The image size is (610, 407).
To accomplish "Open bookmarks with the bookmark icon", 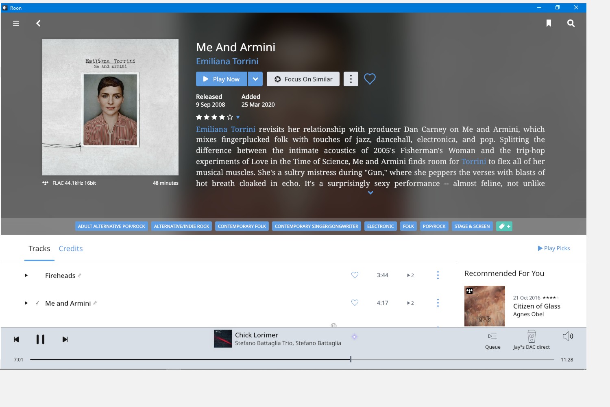I will [x=549, y=23].
